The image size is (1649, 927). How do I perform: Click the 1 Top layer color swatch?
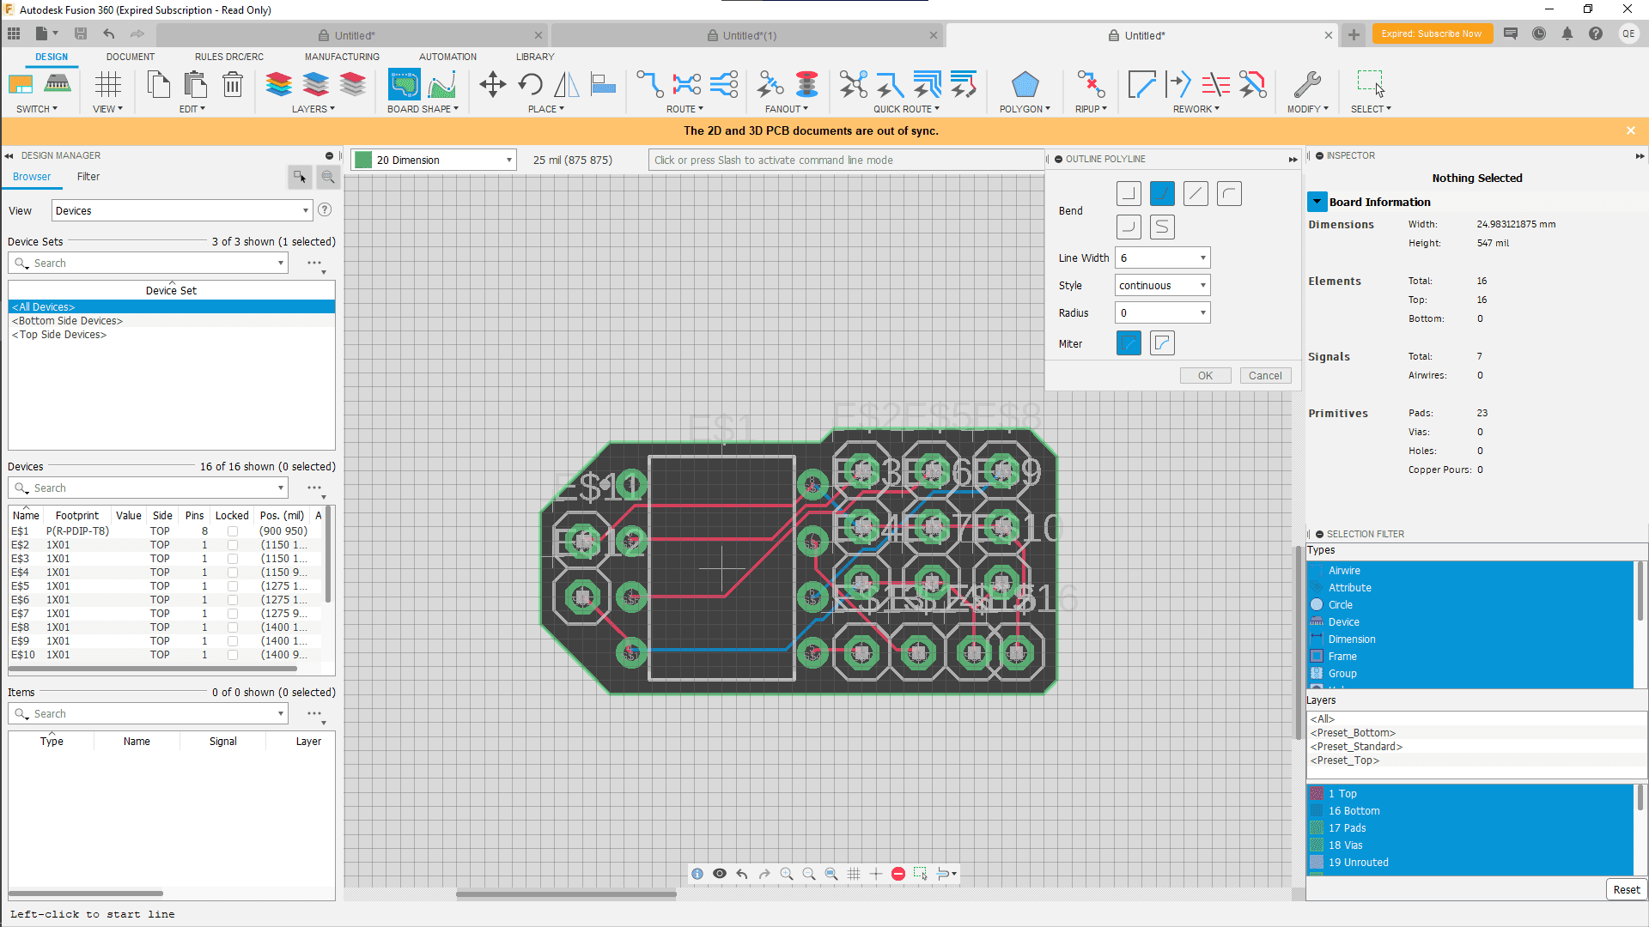[x=1317, y=794]
